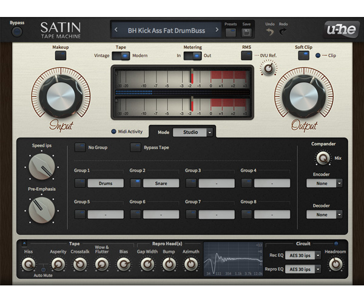Open the Decoder None dropdown
The image size is (364, 303).
point(325,215)
